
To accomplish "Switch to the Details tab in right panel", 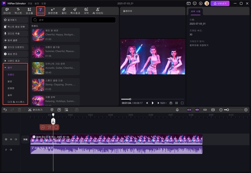I will click(195, 12).
